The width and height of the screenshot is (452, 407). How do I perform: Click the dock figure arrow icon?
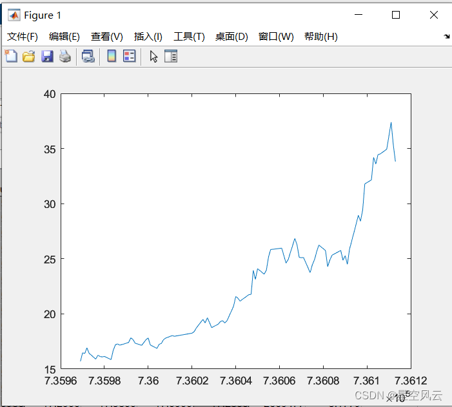pyautogui.click(x=447, y=36)
